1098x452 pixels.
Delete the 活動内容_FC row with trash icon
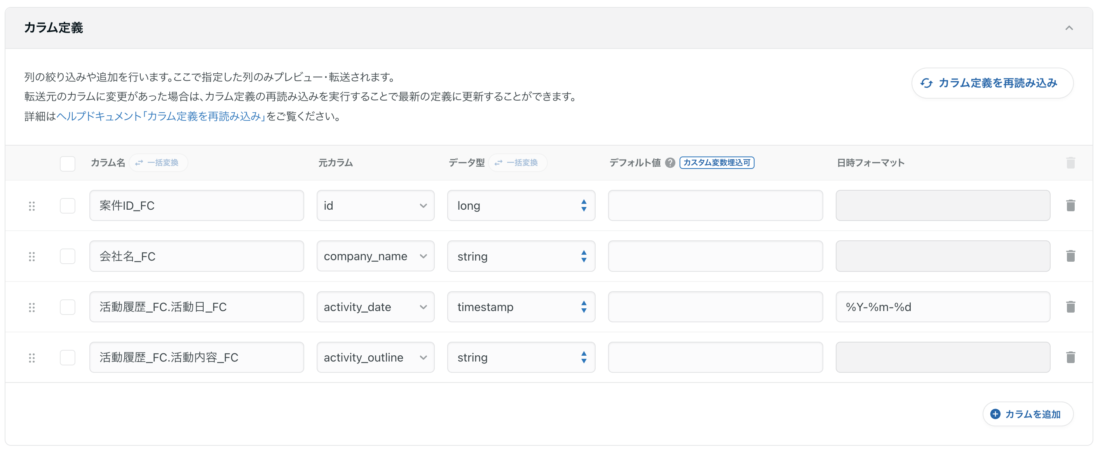1070,357
